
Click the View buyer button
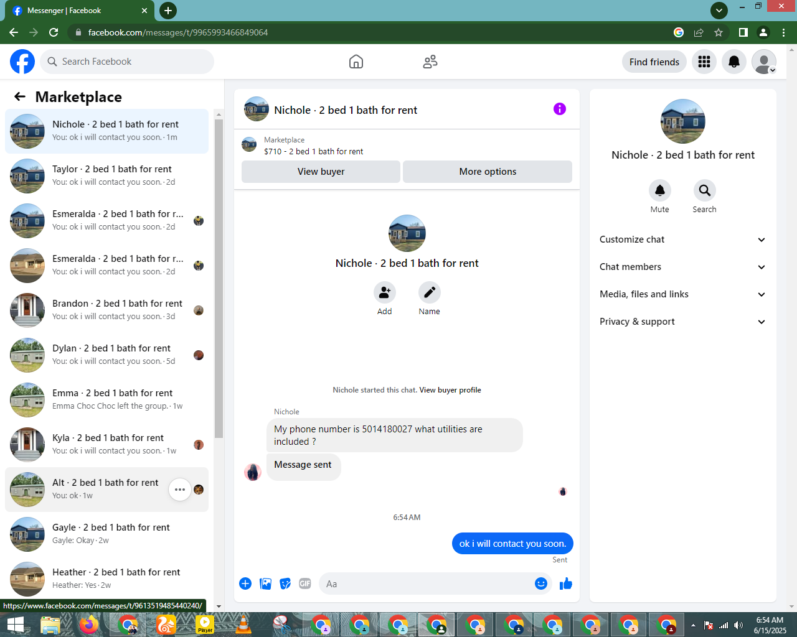[321, 172]
